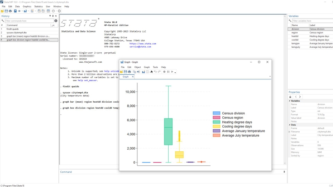Open dropdown arrow next to Viewer icon
The height and width of the screenshot is (187, 333).
pyautogui.click(x=22, y=11)
